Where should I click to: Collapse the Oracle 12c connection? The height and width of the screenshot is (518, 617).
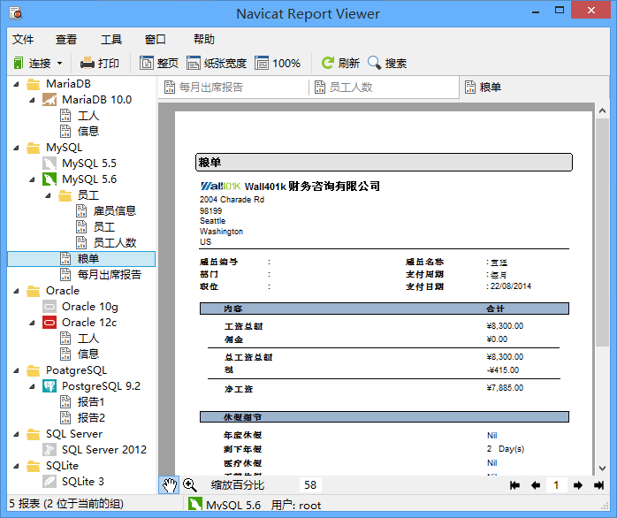click(32, 323)
